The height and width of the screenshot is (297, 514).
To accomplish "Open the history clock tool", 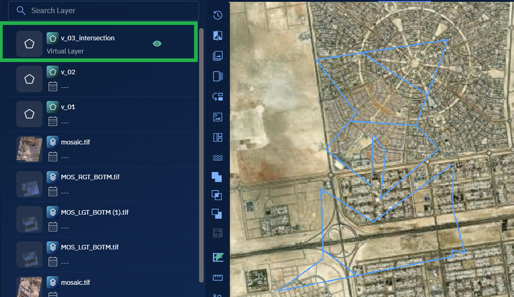I will 218,15.
